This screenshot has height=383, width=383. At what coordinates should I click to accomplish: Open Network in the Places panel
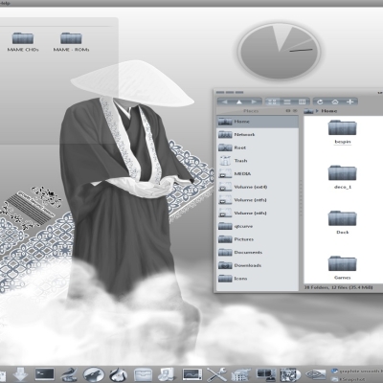point(258,135)
